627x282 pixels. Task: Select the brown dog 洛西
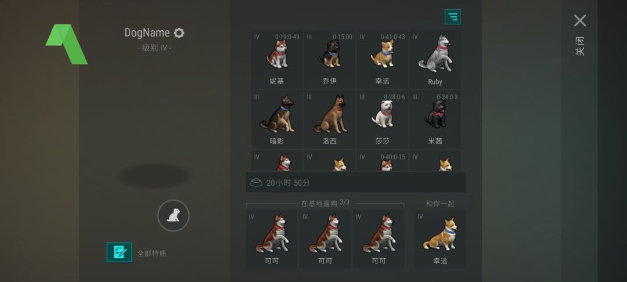pos(330,120)
